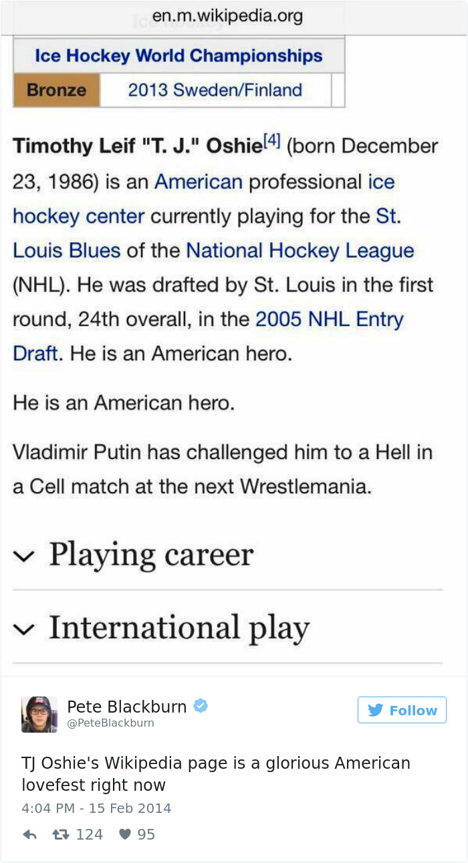Collapse the Ice Hockey World Championships table
Image resolution: width=468 pixels, height=863 pixels.
[179, 56]
